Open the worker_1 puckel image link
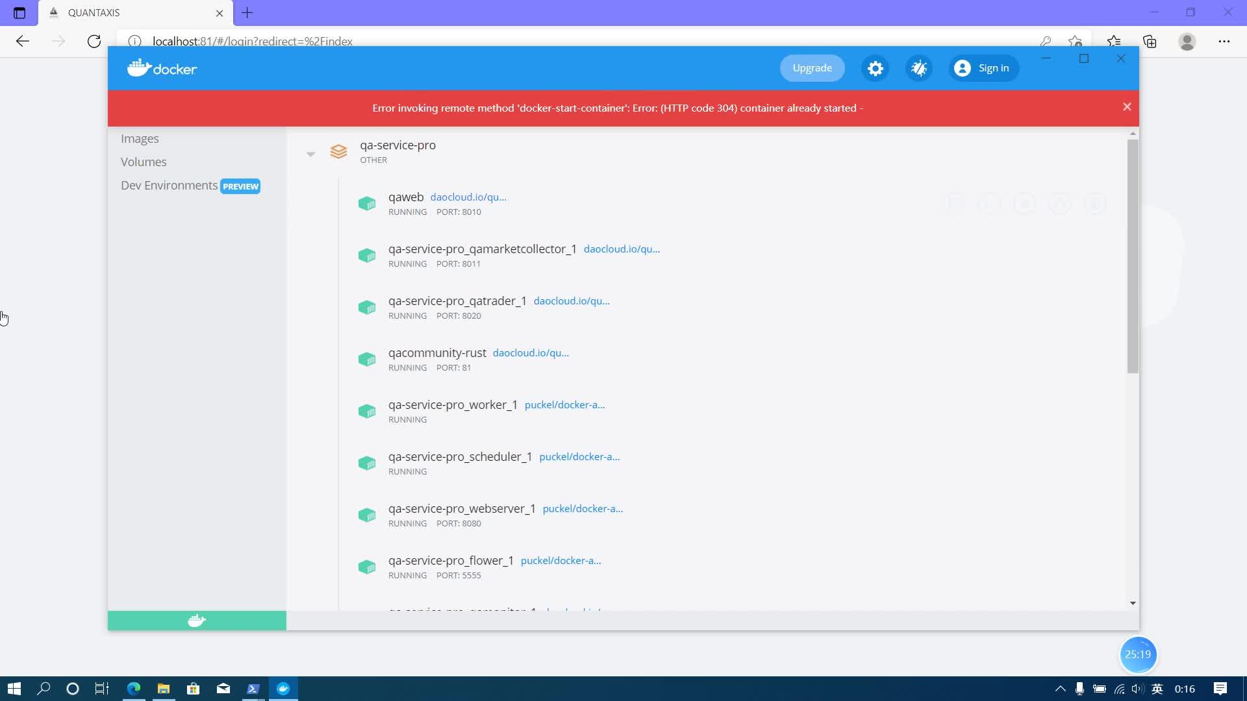The image size is (1247, 701). [x=564, y=405]
